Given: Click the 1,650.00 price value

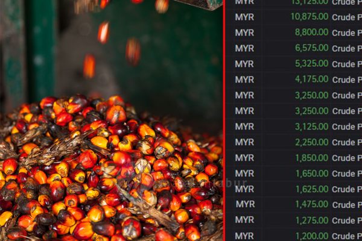Looking at the screenshot, I should (311, 174).
